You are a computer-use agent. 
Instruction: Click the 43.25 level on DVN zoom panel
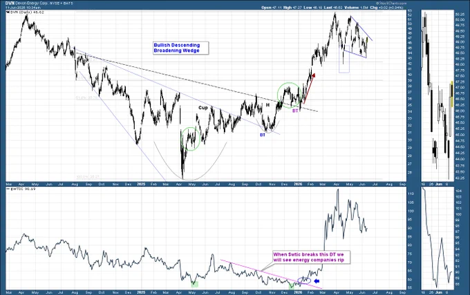tap(460, 178)
